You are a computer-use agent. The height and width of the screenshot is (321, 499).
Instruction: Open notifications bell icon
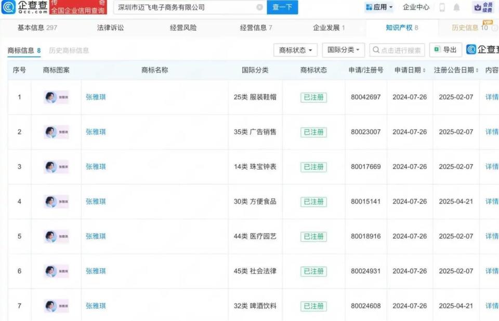coord(456,7)
